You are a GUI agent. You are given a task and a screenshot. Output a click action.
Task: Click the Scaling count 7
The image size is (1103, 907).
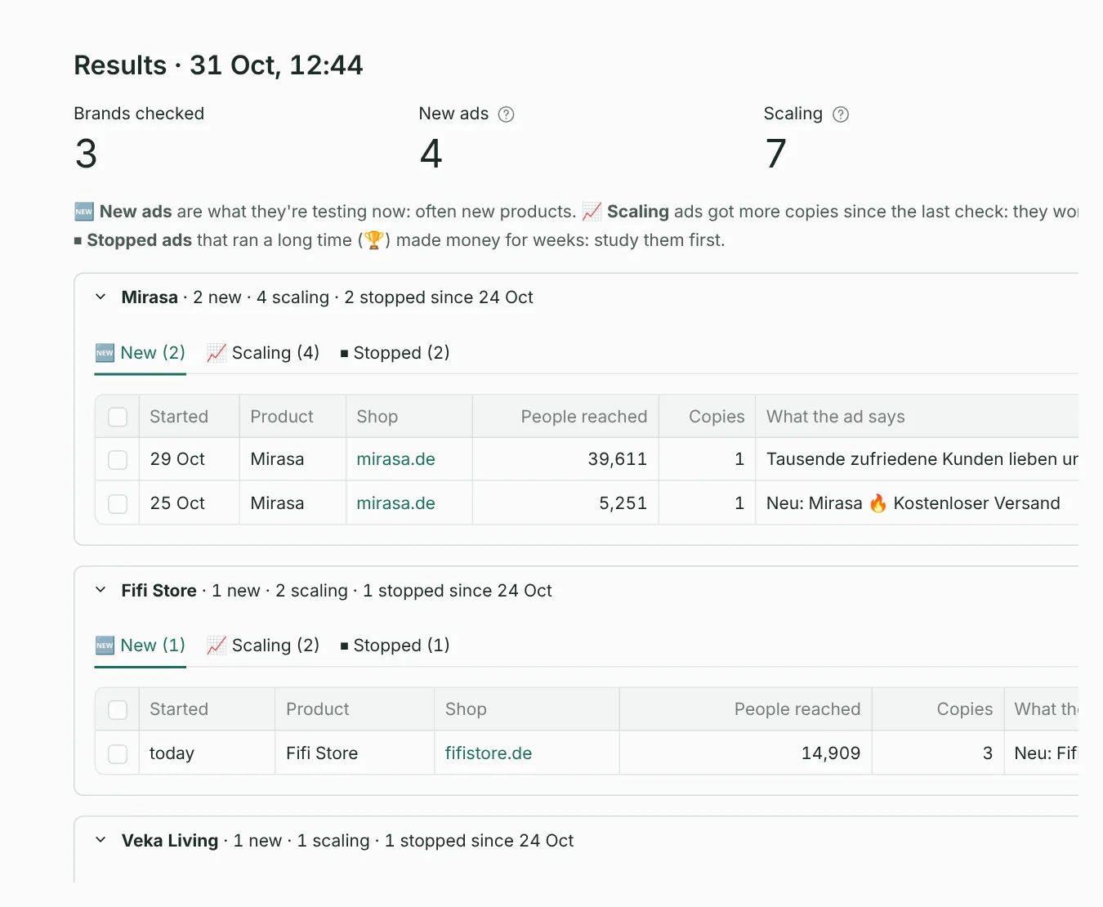pyautogui.click(x=776, y=154)
